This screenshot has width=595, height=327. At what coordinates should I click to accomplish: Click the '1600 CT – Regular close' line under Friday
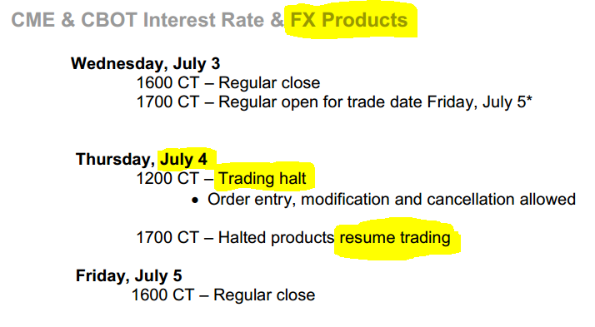[223, 295]
